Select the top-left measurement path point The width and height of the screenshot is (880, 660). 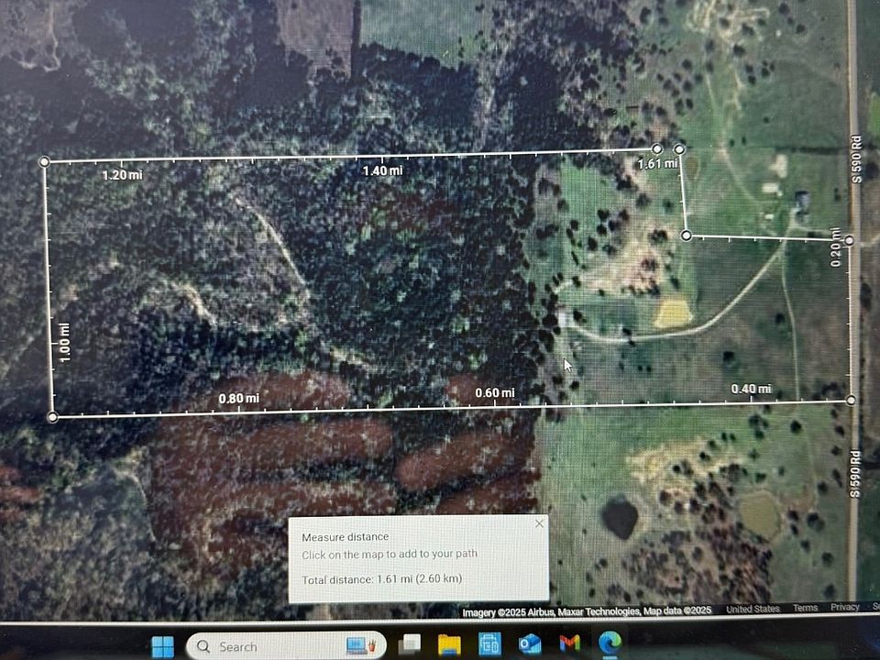[x=44, y=162]
